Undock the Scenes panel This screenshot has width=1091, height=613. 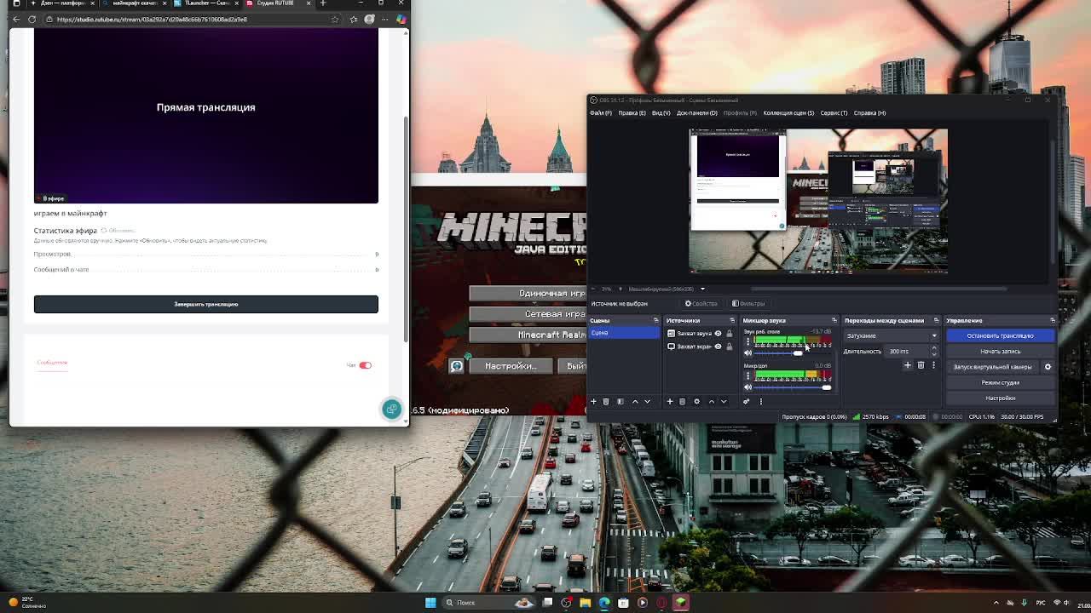[655, 321]
